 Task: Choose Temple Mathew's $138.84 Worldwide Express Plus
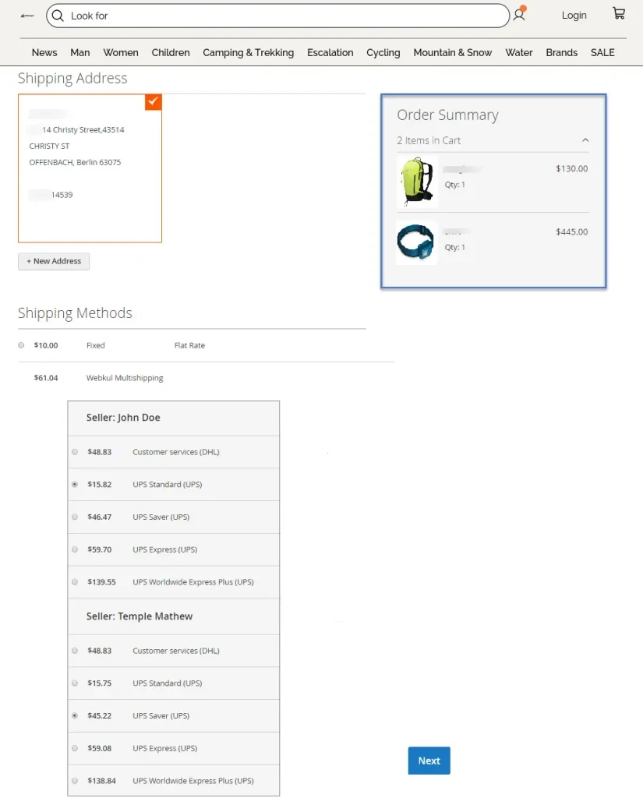(x=75, y=781)
